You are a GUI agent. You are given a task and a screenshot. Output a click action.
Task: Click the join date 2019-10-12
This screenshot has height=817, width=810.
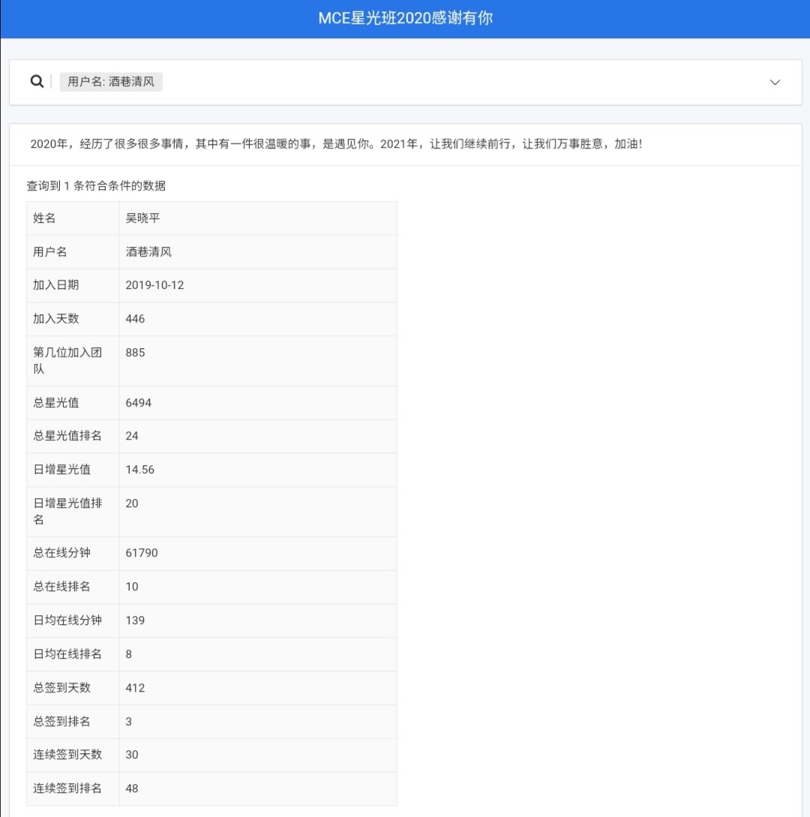coord(154,285)
